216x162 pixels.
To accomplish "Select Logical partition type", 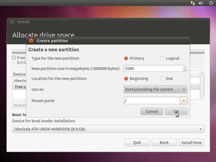I will pos(162,58).
